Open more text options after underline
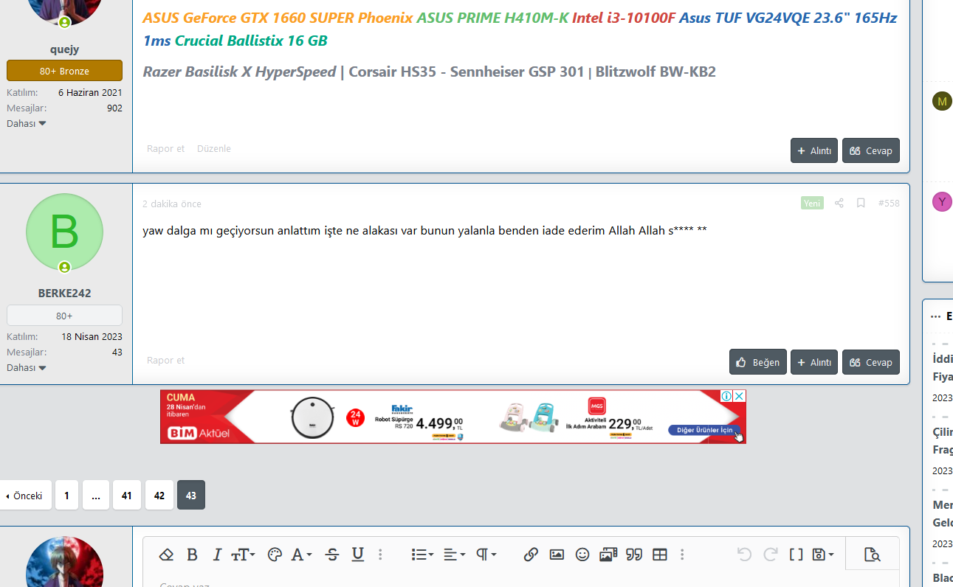This screenshot has height=587, width=953. (x=381, y=555)
